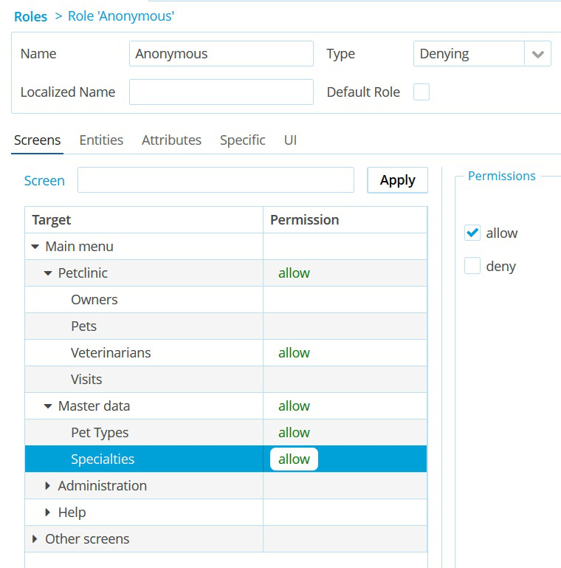Open the UI tab
Screen dimensions: 561x568
point(290,140)
